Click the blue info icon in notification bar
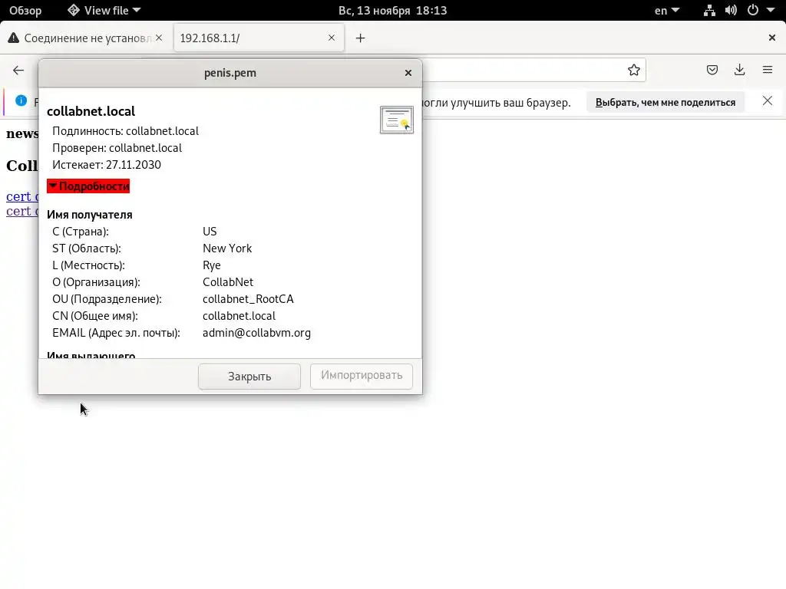The width and height of the screenshot is (786, 589). pyautogui.click(x=21, y=100)
